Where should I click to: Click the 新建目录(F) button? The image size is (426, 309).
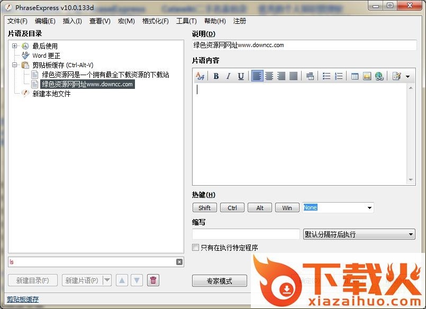(33, 280)
